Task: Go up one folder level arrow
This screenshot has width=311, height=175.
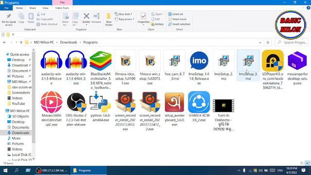Action: 21,42
